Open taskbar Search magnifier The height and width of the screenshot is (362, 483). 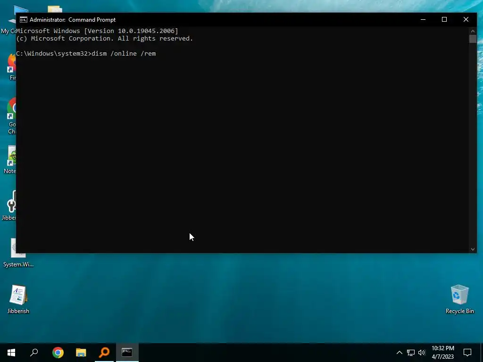[34, 353]
